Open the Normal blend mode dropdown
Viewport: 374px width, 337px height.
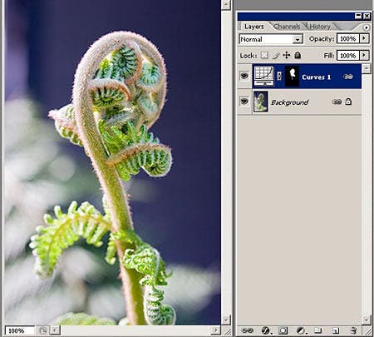[271, 39]
